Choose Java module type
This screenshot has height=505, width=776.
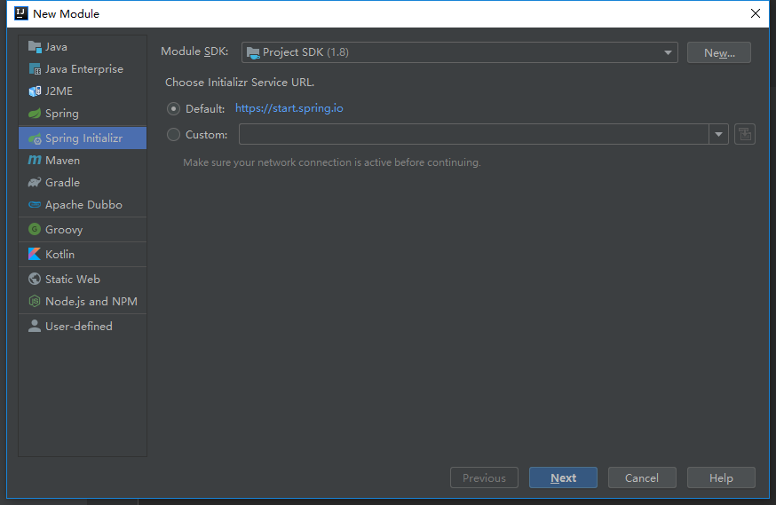(x=83, y=47)
